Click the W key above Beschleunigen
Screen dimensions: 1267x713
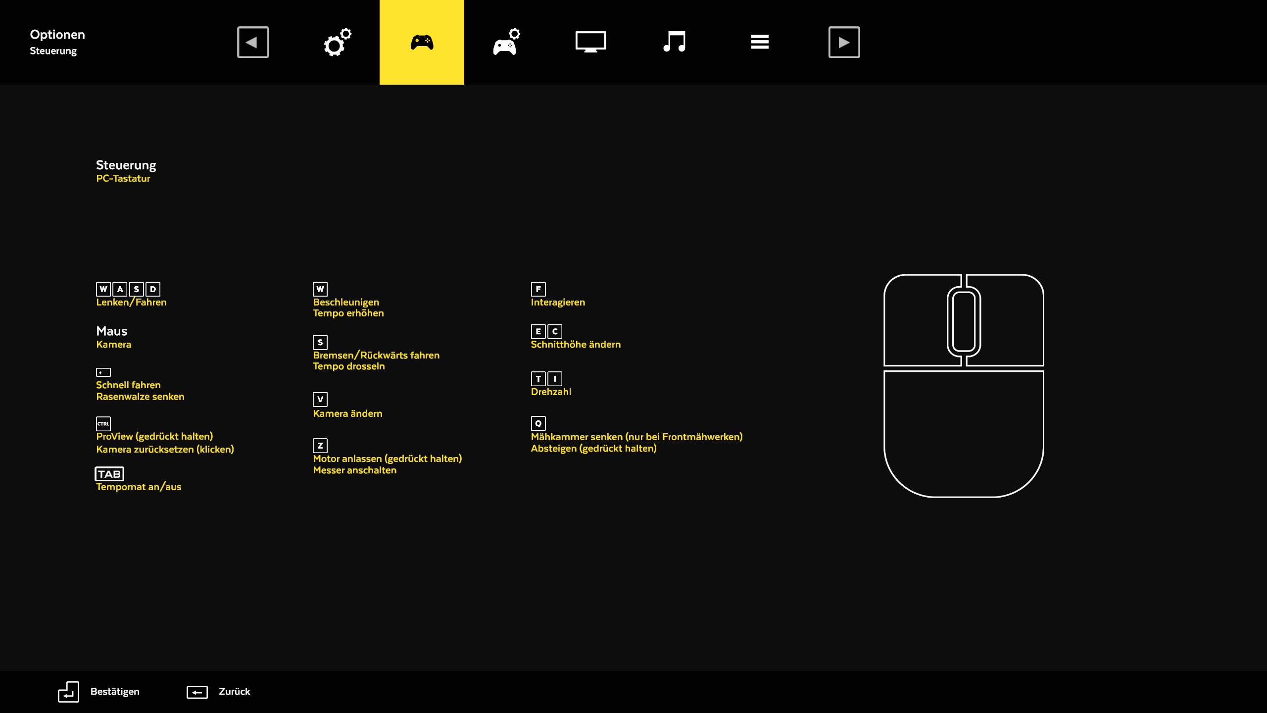point(320,289)
